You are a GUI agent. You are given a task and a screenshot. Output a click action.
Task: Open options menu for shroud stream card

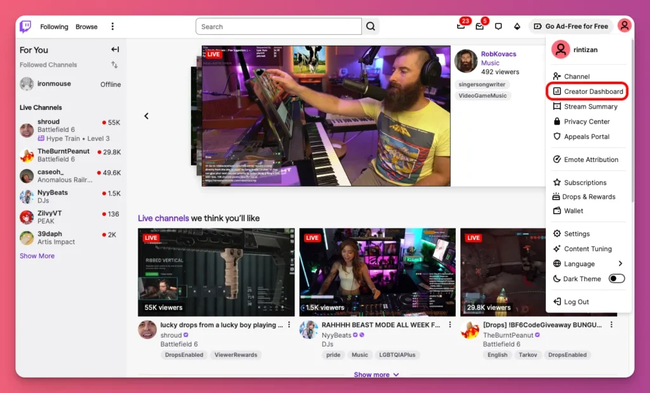[x=289, y=325]
